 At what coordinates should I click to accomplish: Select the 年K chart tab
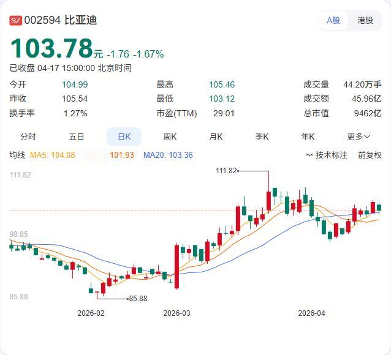(308, 136)
